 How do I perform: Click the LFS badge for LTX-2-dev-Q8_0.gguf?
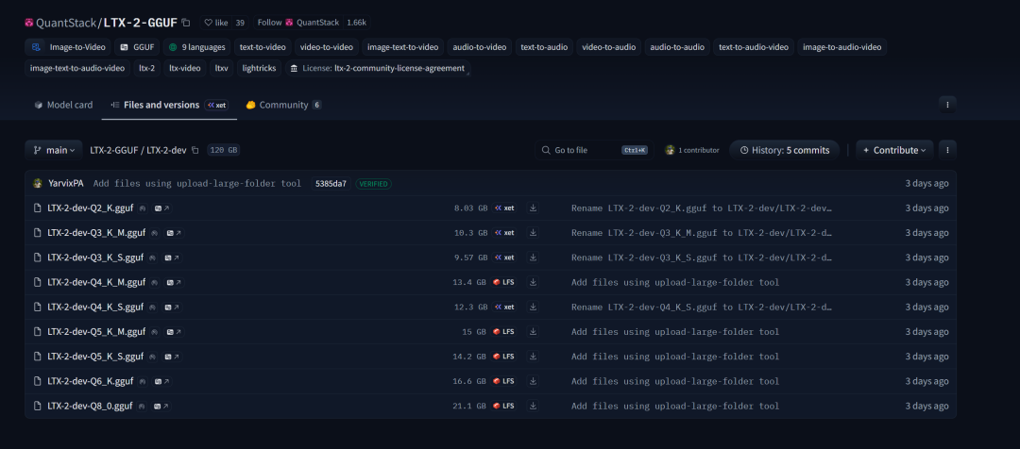pyautogui.click(x=504, y=407)
